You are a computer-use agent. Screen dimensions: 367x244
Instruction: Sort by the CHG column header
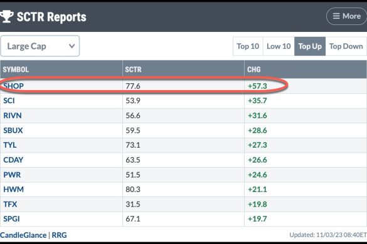point(253,69)
